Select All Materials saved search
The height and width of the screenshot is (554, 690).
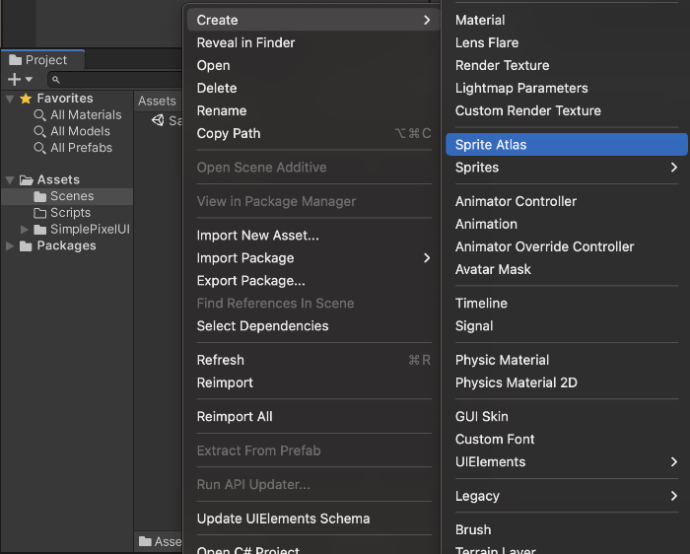(78, 115)
